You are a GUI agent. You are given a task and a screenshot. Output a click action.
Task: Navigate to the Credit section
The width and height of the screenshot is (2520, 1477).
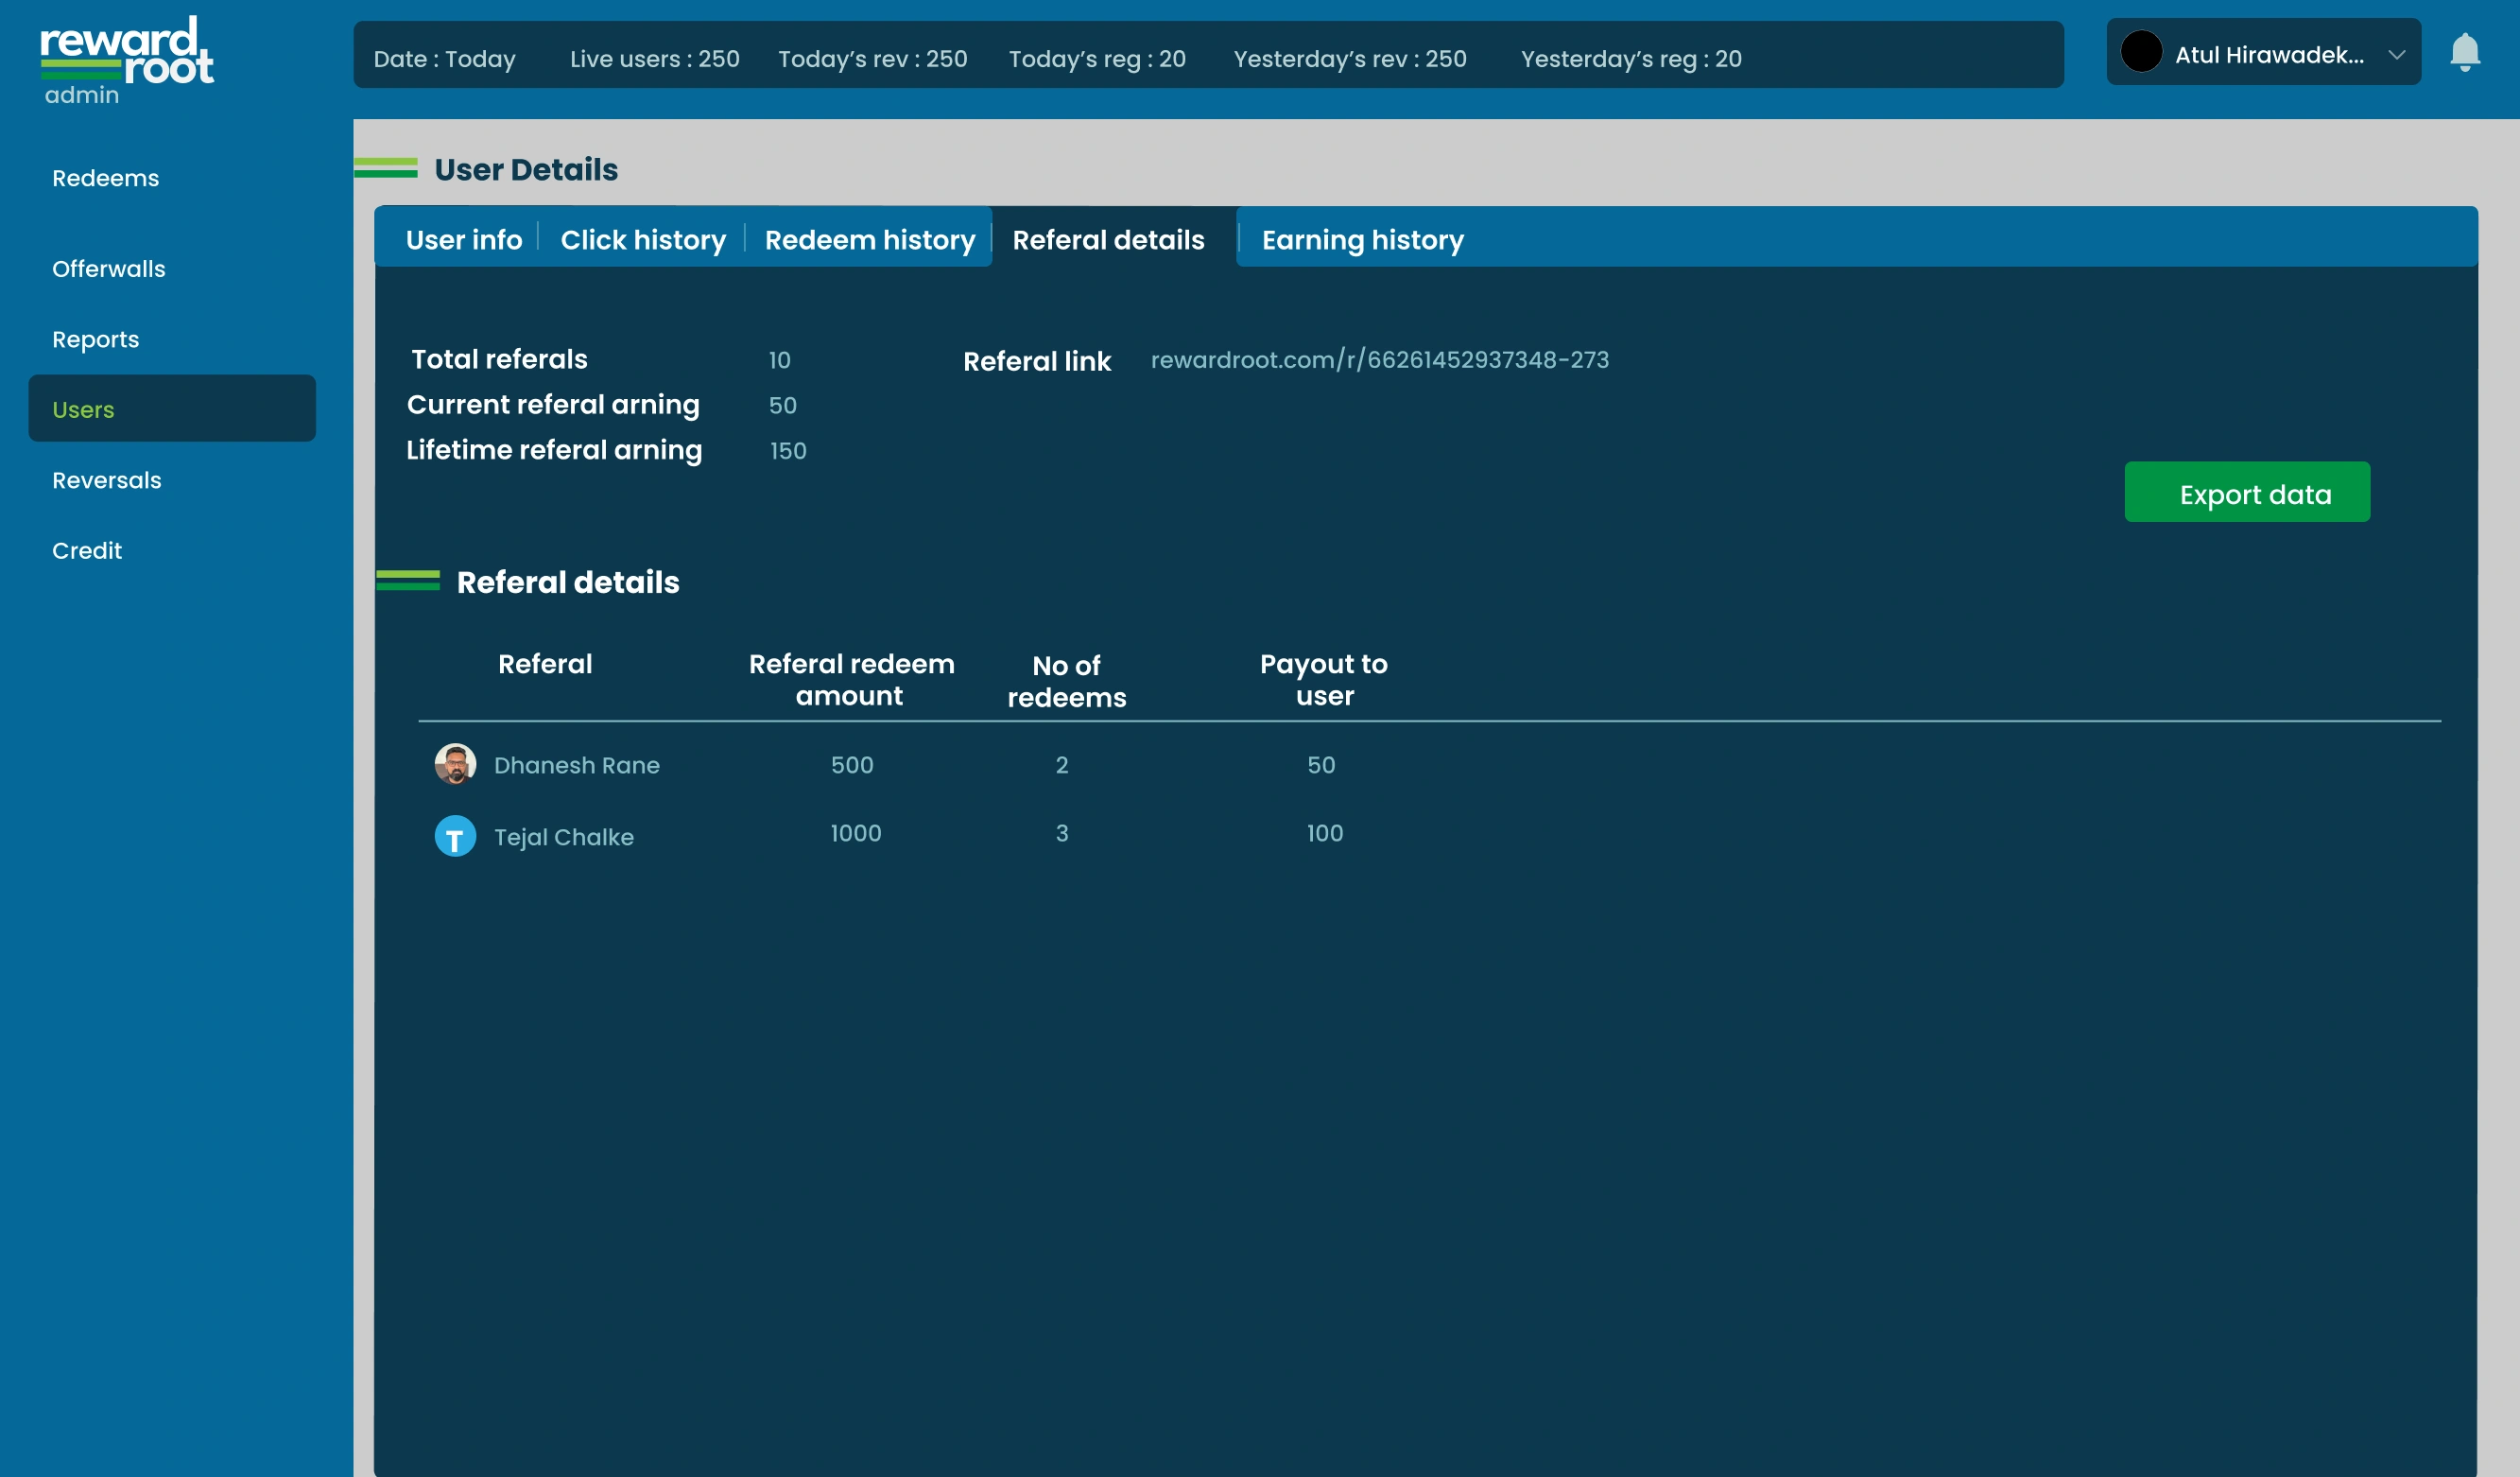[87, 549]
